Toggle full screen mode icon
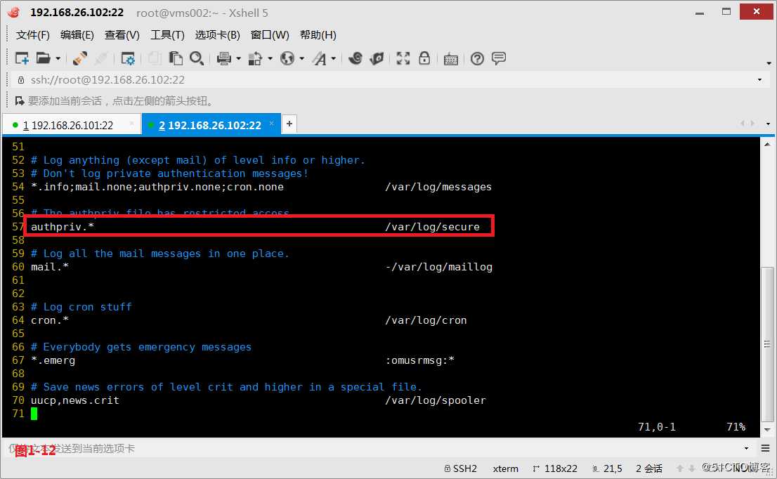This screenshot has width=777, height=479. [403, 58]
